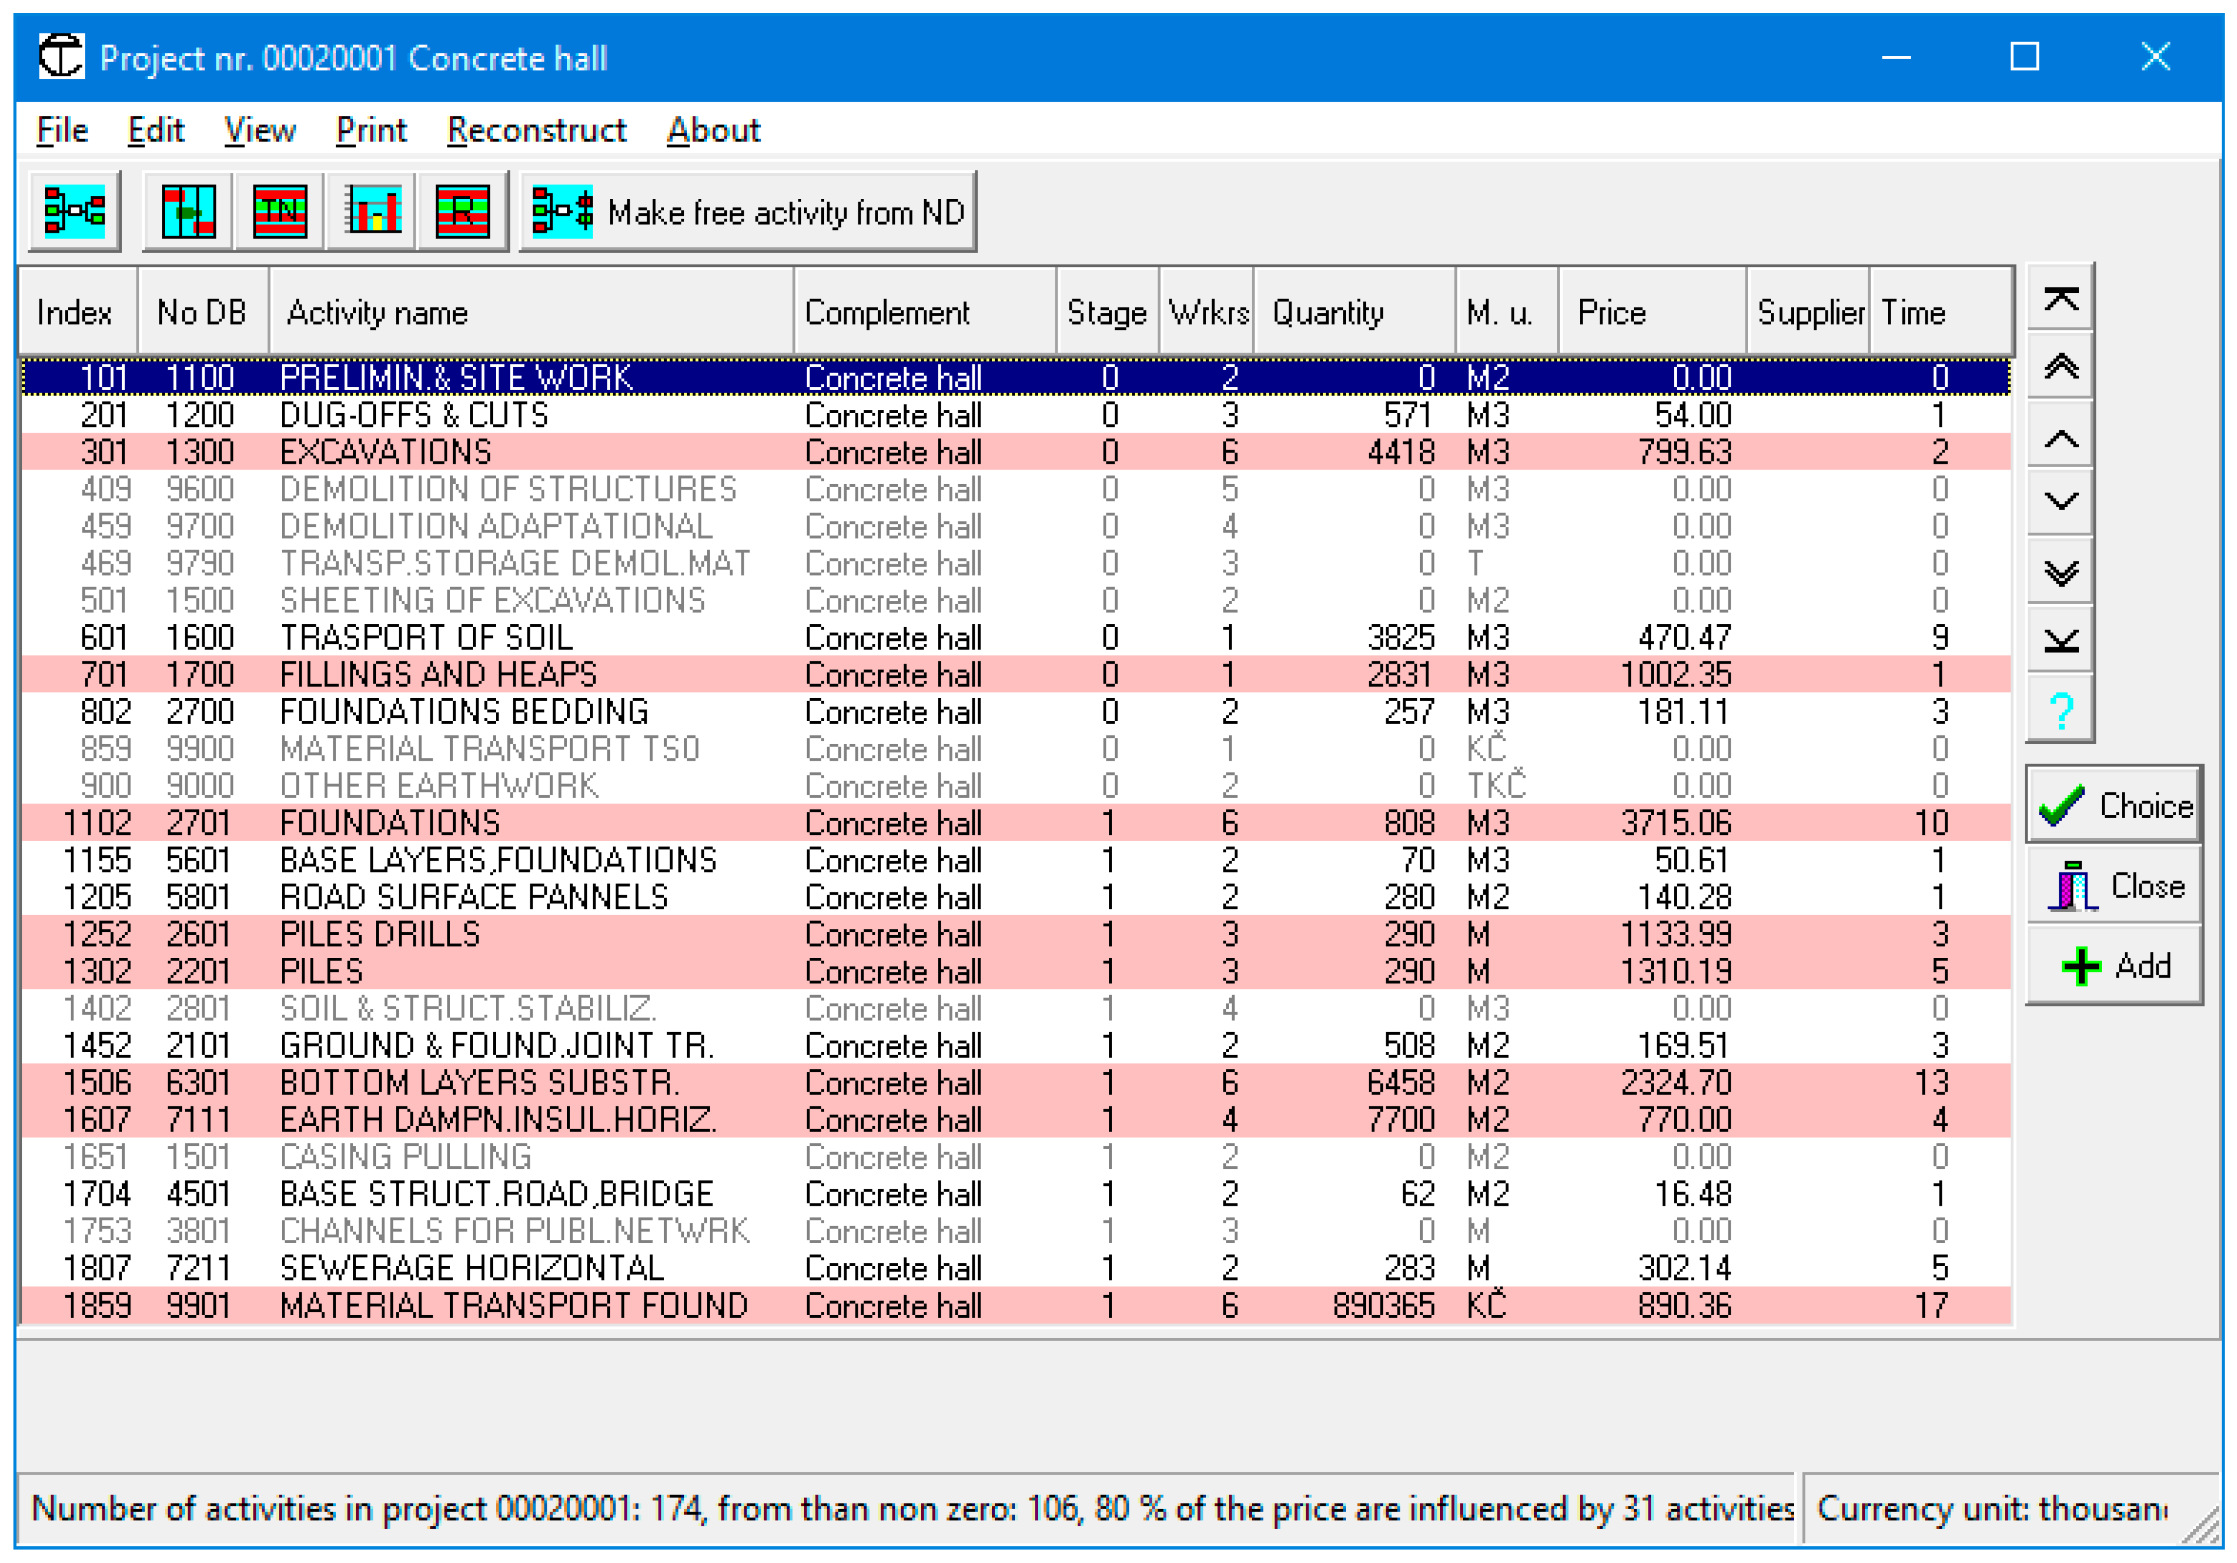Click the red-green TN toolbar icon
The width and height of the screenshot is (2237, 1563).
click(279, 211)
